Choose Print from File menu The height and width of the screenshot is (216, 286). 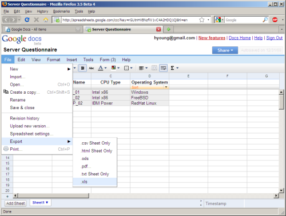(37, 149)
